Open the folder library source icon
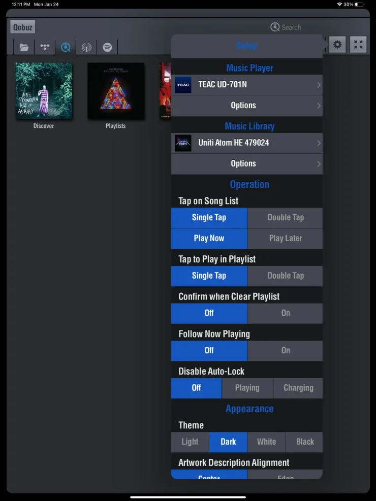Viewport: 376px width, 501px height. point(24,47)
